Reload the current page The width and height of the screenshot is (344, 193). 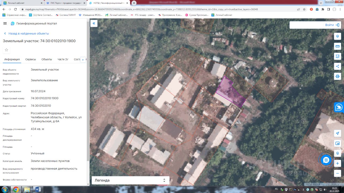17,9
